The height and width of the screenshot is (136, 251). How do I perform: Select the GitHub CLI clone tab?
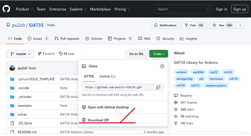pyautogui.click(x=107, y=76)
